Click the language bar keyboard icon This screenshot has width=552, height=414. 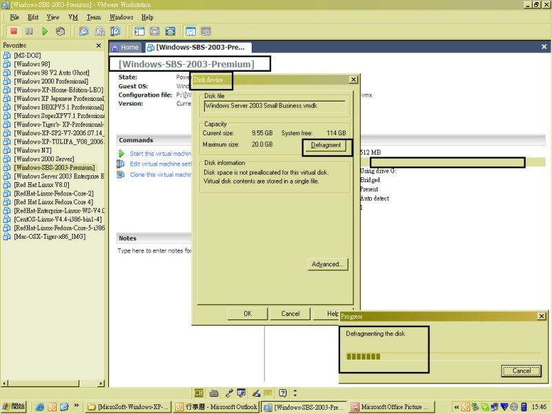tap(214, 393)
